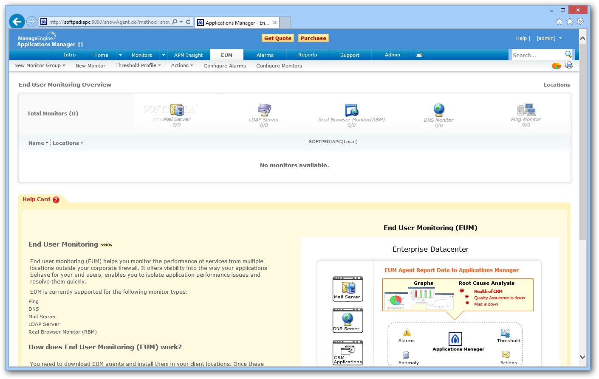Image resolution: width=599 pixels, height=379 pixels.
Task: Click the address bar search magnifier icon
Action: [x=175, y=22]
